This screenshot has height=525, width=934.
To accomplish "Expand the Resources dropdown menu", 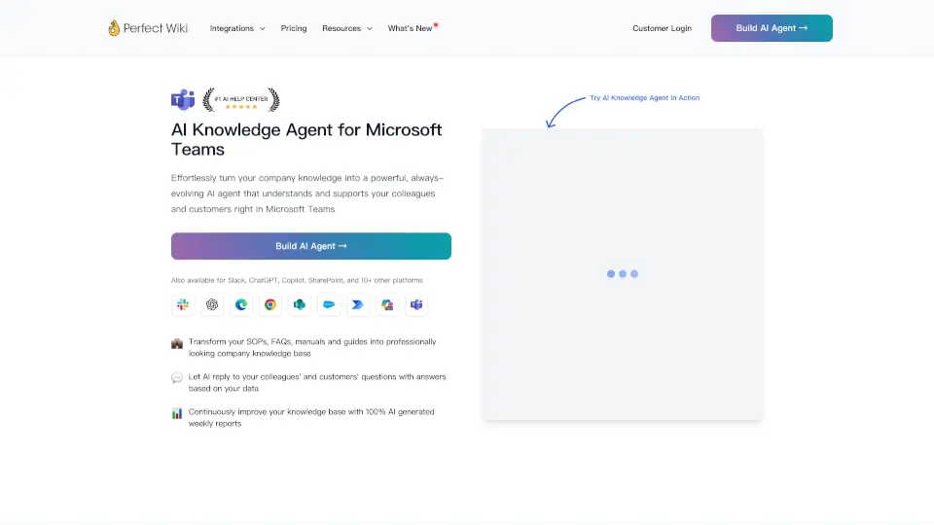I will coord(346,28).
